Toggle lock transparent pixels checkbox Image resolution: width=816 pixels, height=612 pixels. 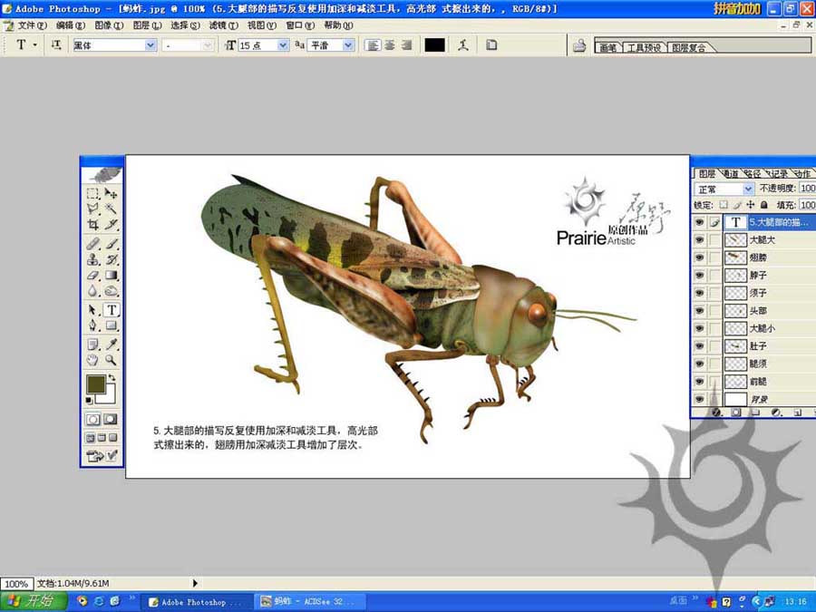coord(724,205)
